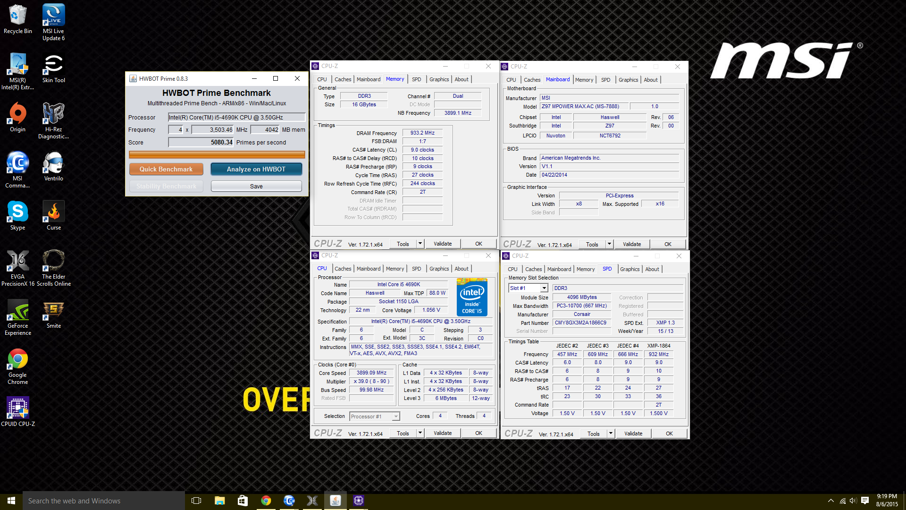Open Memory tab in SPD CPU-Z window
Screen dimensions: 906x510
[586, 269]
